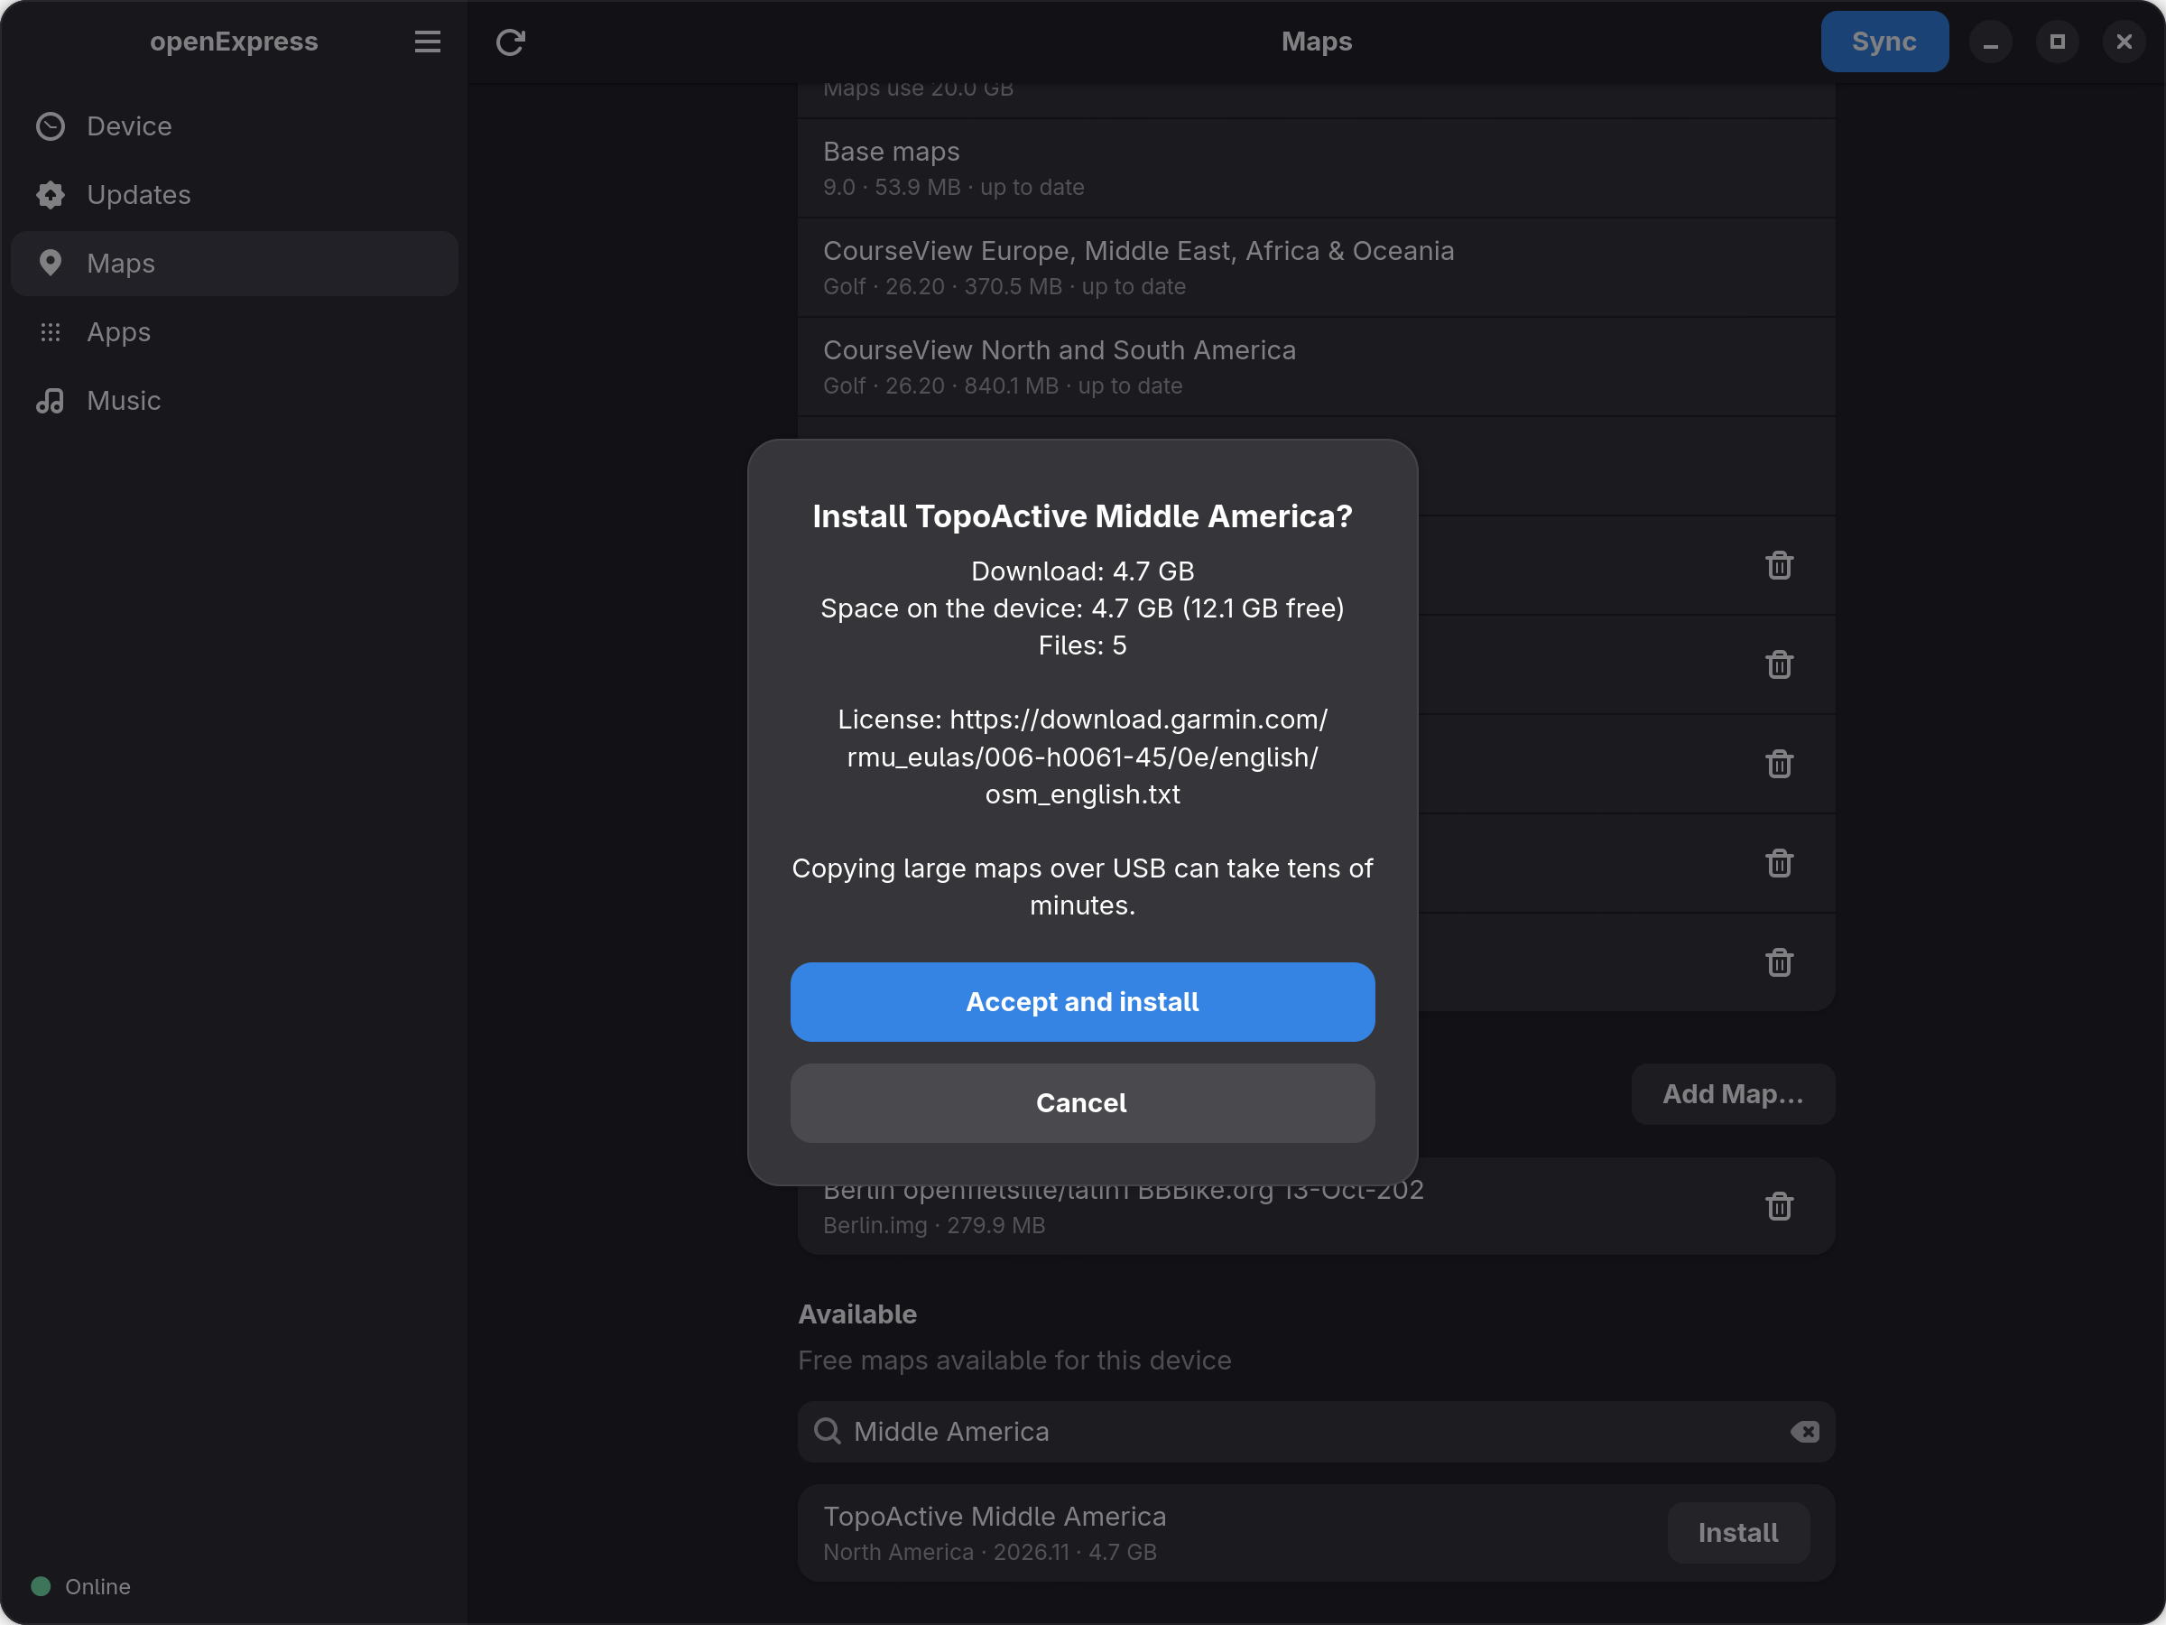Click the Maps pin icon

pos(50,264)
